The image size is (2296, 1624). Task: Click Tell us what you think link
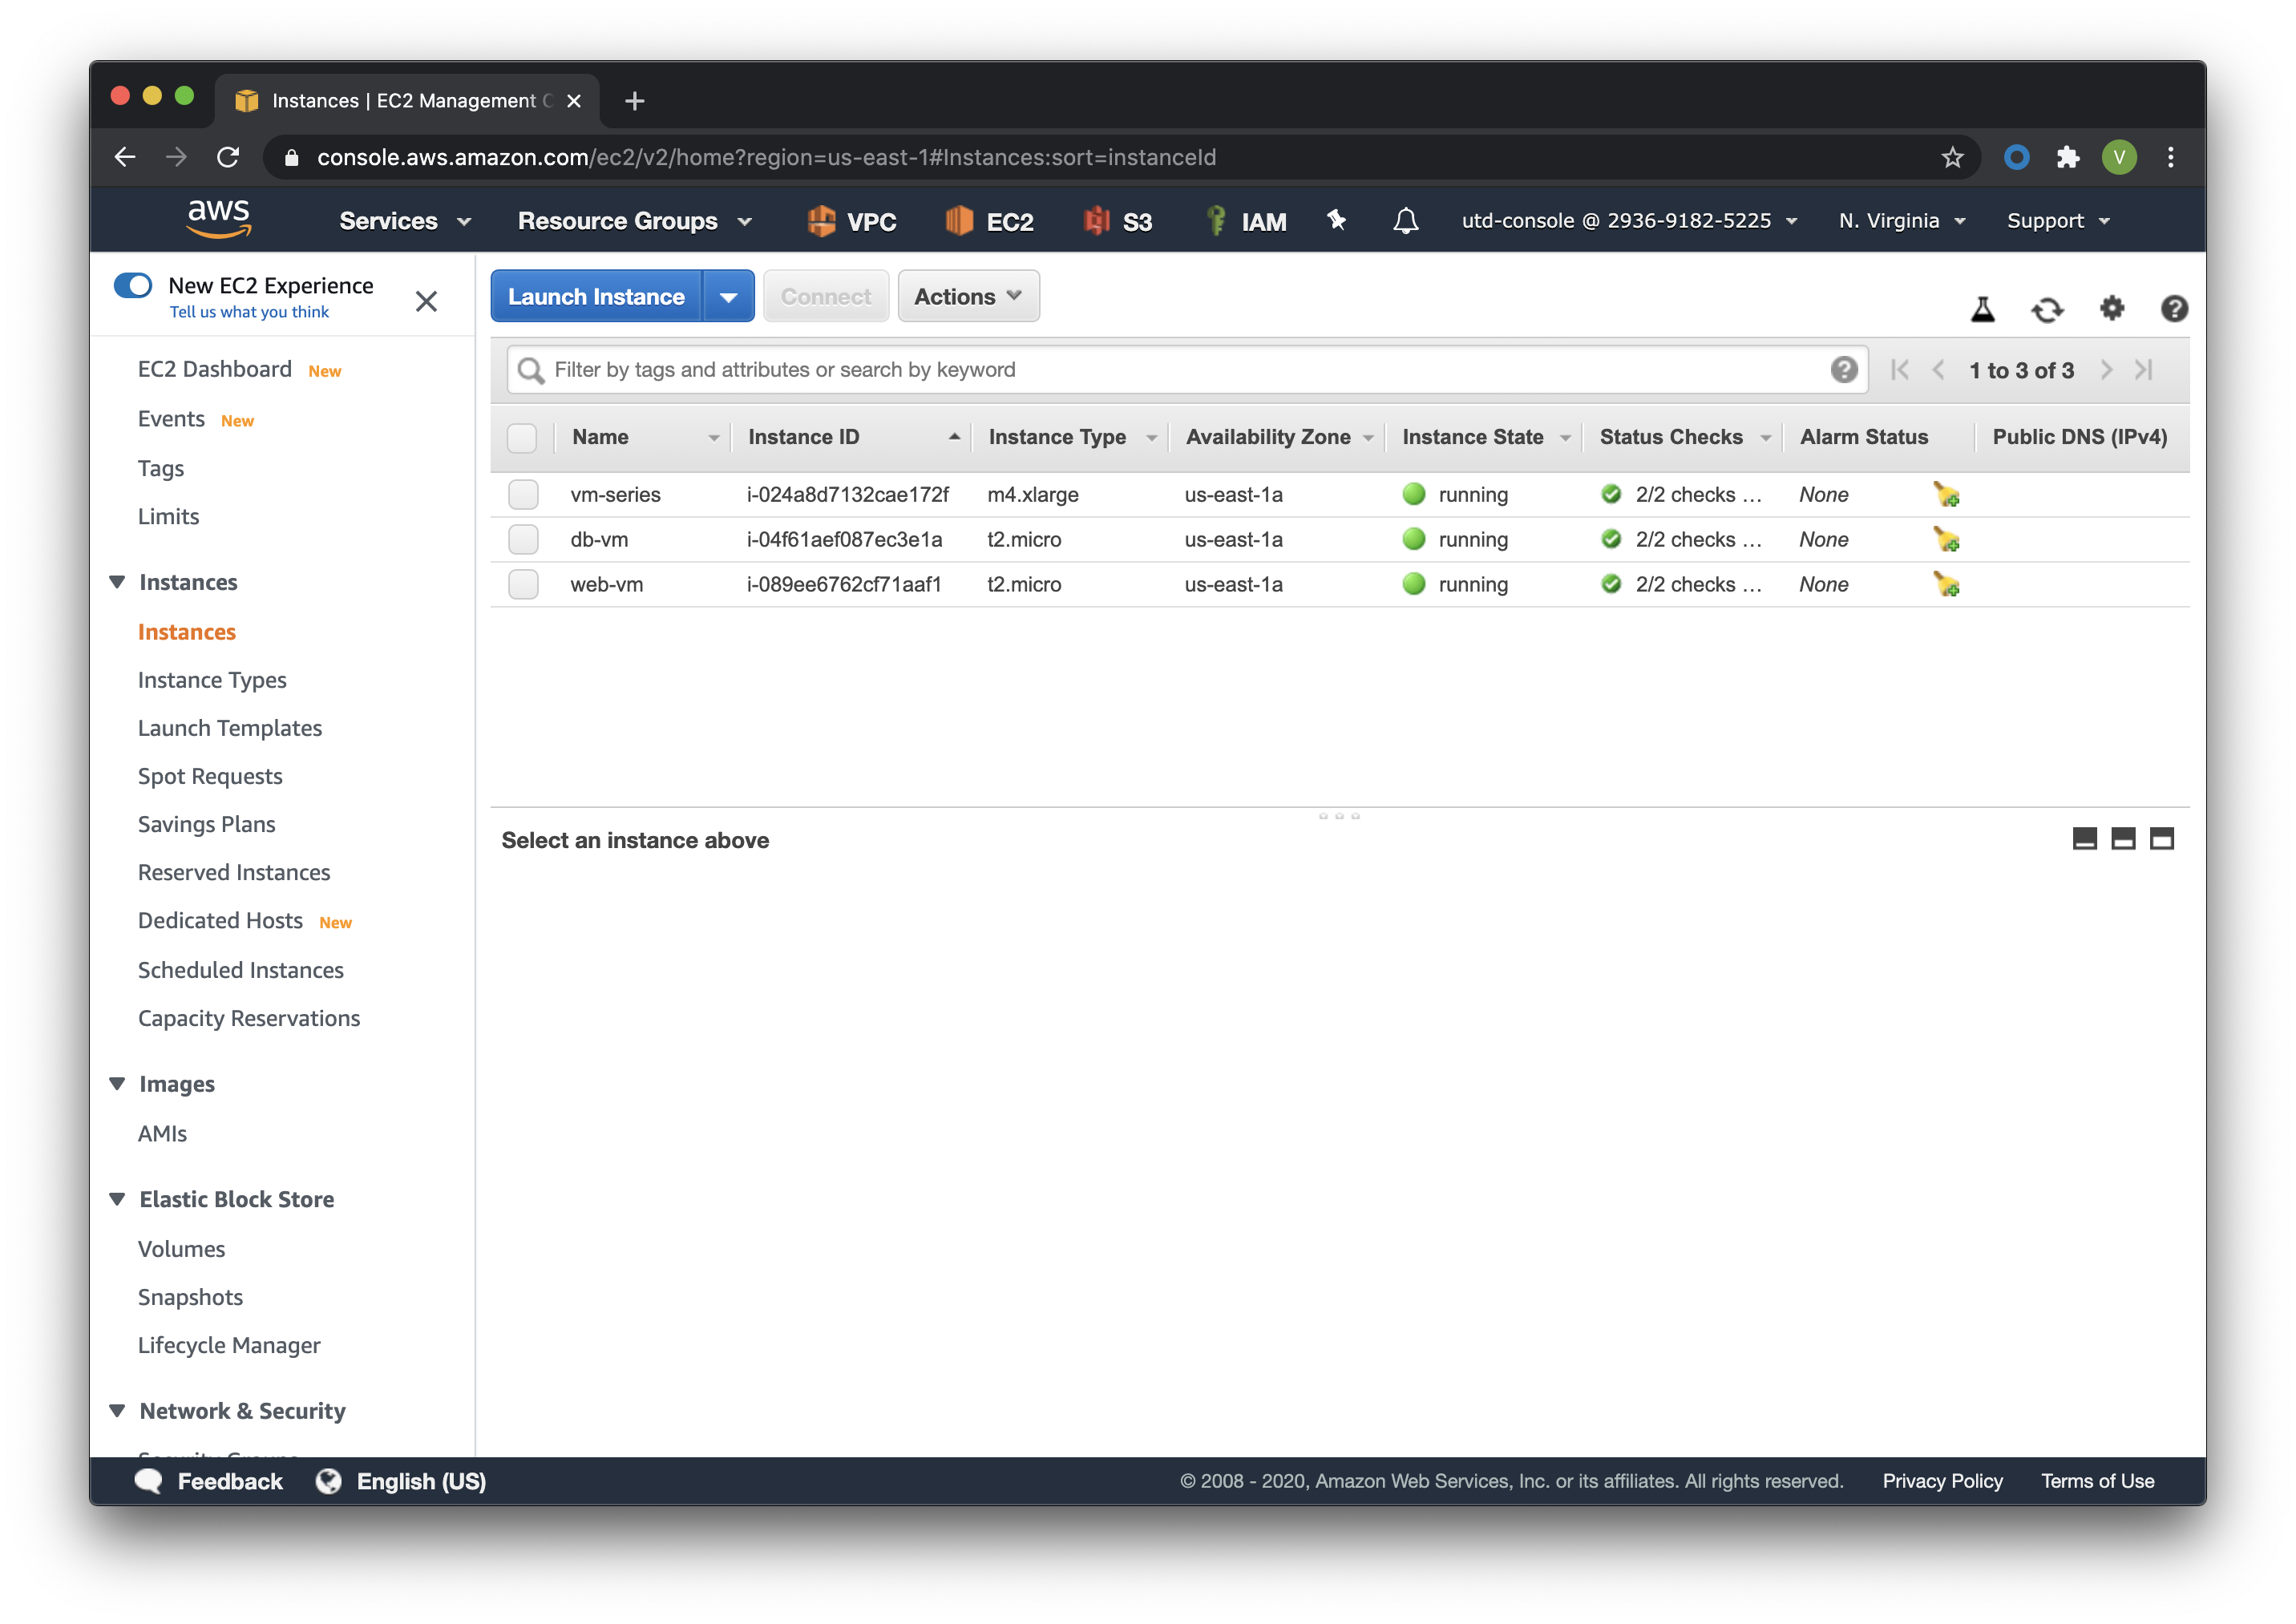point(249,312)
